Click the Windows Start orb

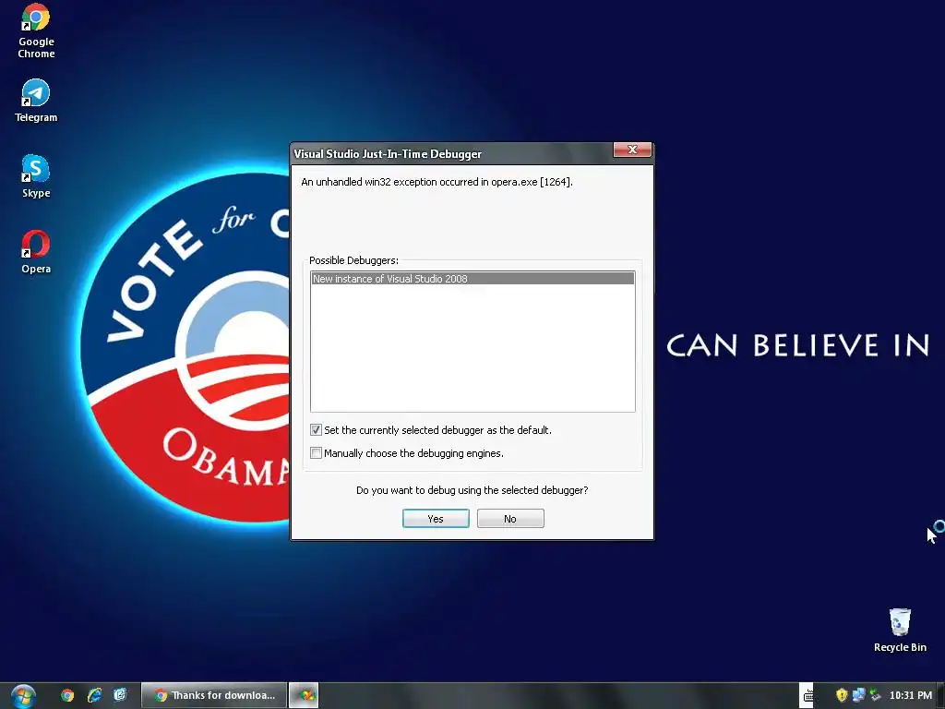[x=22, y=696]
